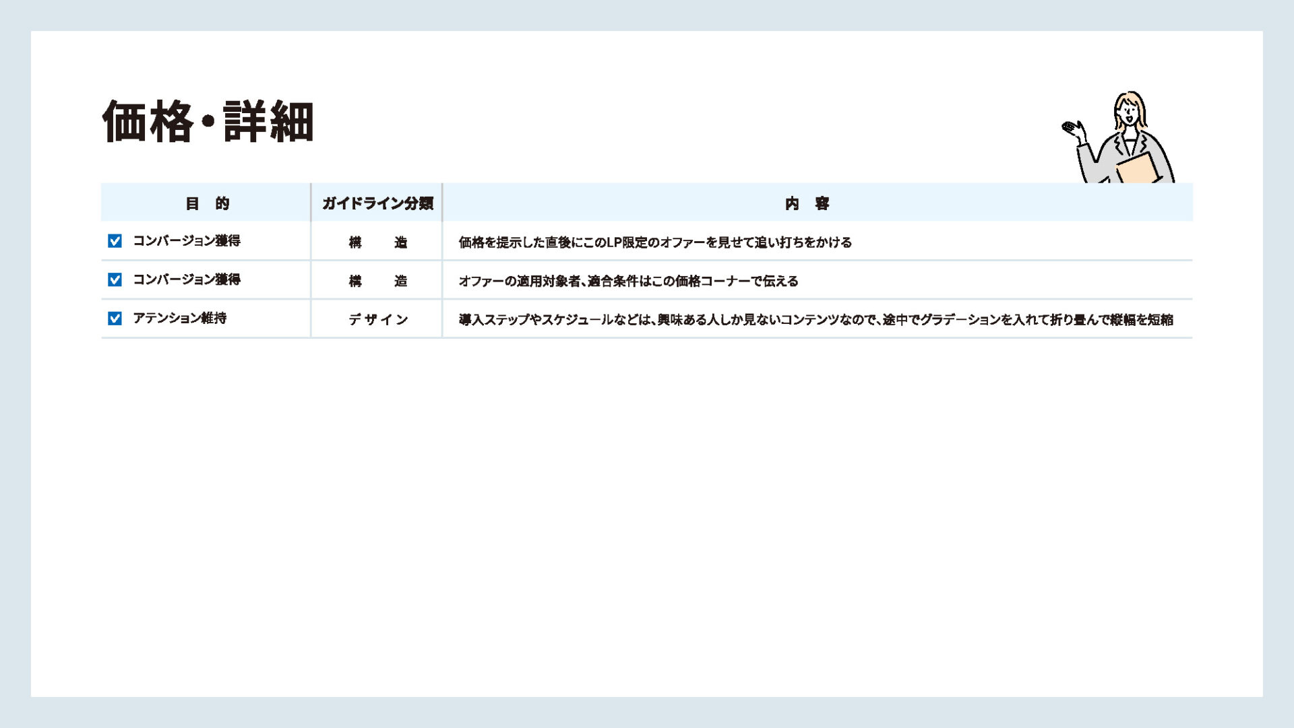Click the 価格・詳細 heading
Image resolution: width=1294 pixels, height=728 pixels.
[x=208, y=121]
